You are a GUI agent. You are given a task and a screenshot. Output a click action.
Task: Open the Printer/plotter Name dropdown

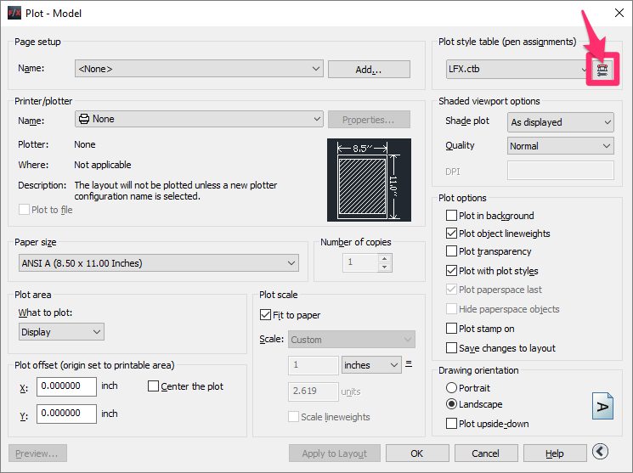199,119
